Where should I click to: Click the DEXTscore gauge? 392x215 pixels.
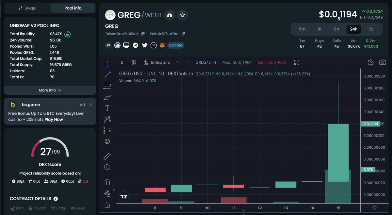[x=50, y=148]
